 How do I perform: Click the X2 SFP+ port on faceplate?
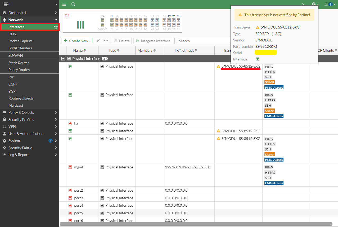152,25
